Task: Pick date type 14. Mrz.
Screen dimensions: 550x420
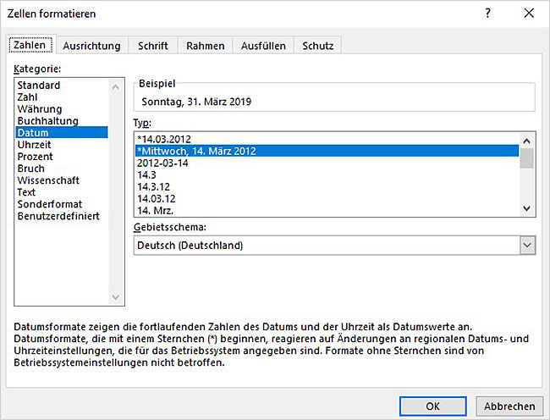Action: tap(327, 211)
